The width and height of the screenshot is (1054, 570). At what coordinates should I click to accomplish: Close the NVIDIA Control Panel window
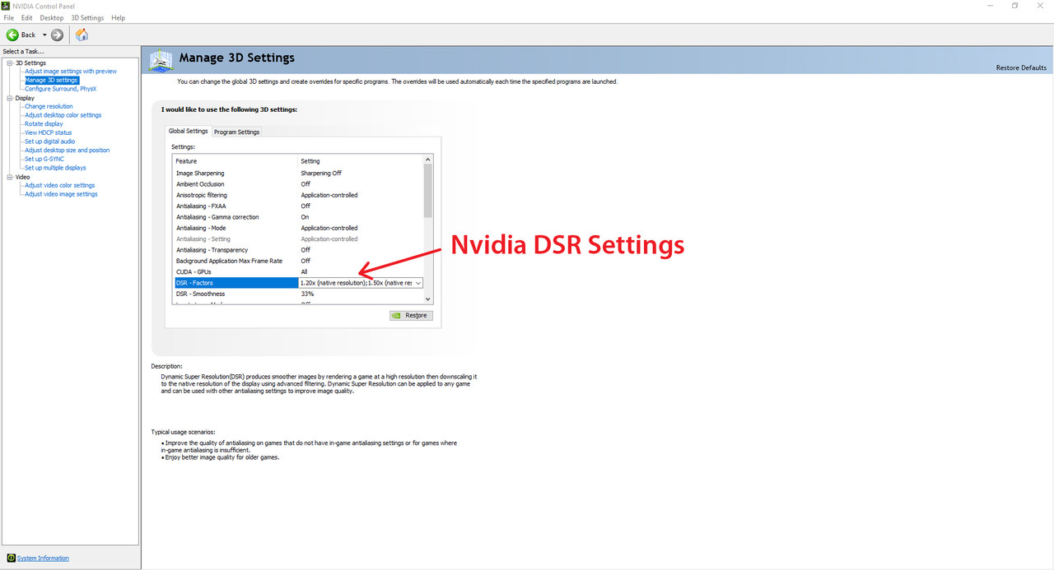click(1041, 6)
